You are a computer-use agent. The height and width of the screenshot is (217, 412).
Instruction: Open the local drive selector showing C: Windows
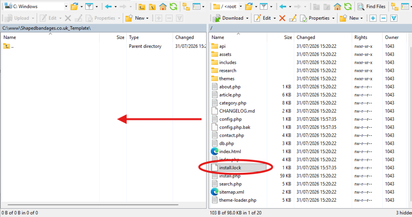coord(36,6)
